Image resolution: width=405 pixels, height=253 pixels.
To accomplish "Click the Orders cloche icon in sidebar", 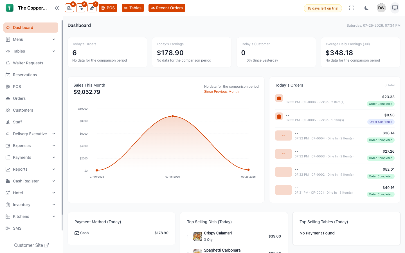I will coord(8,98).
